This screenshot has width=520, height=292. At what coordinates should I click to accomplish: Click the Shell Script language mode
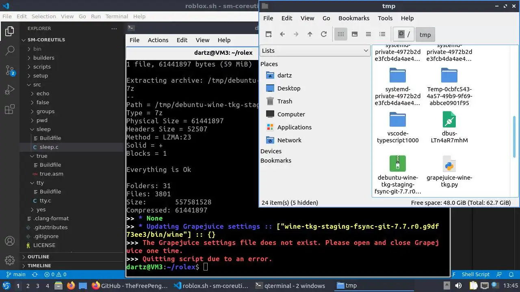475,275
